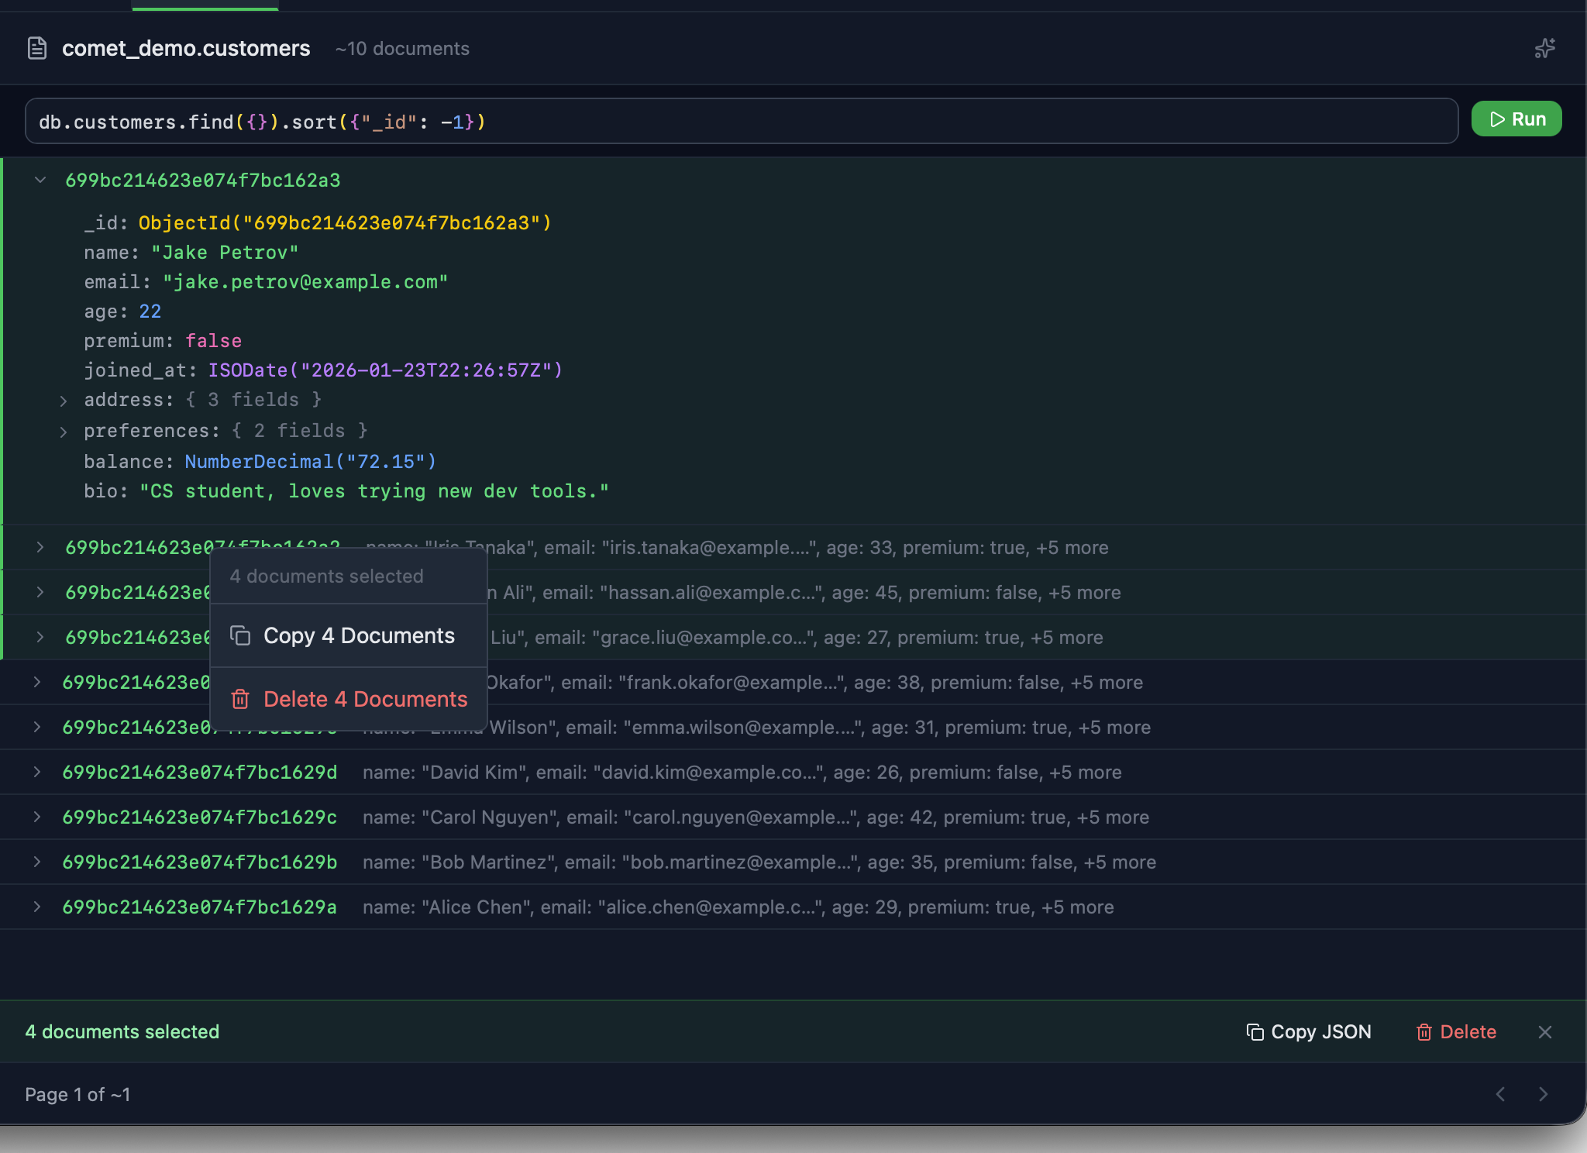
Task: Dismiss selection with the X icon
Action: (1544, 1032)
